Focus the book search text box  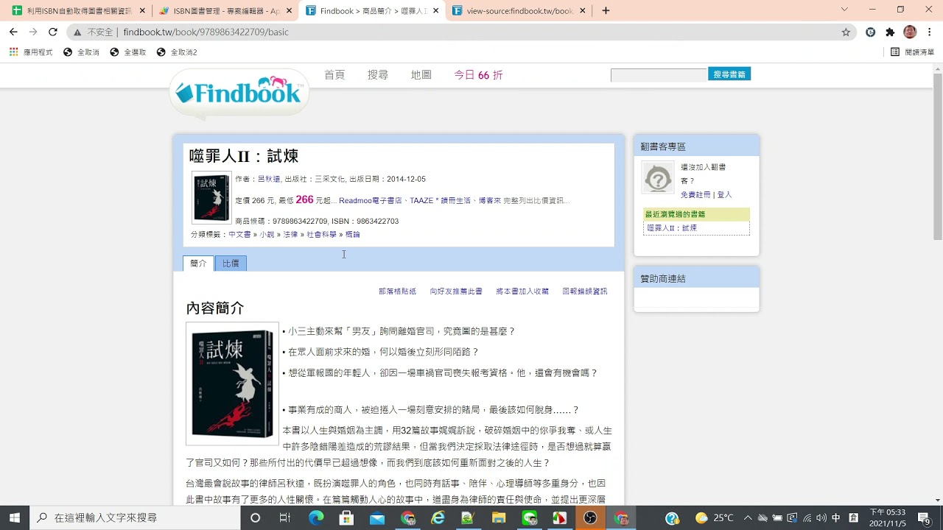659,75
